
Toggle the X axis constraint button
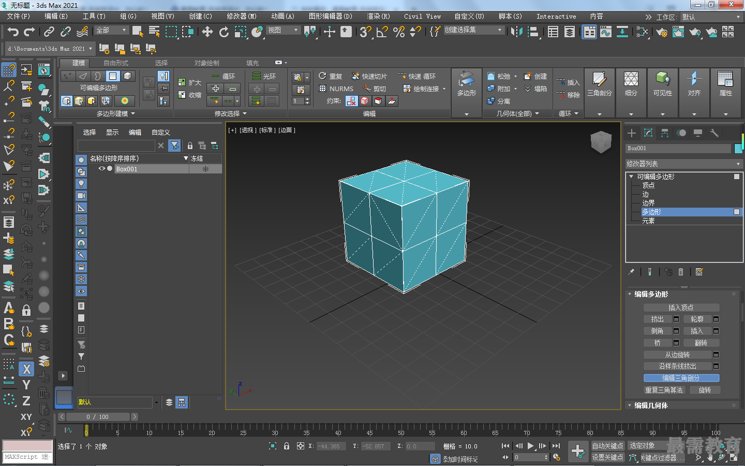pyautogui.click(x=27, y=369)
